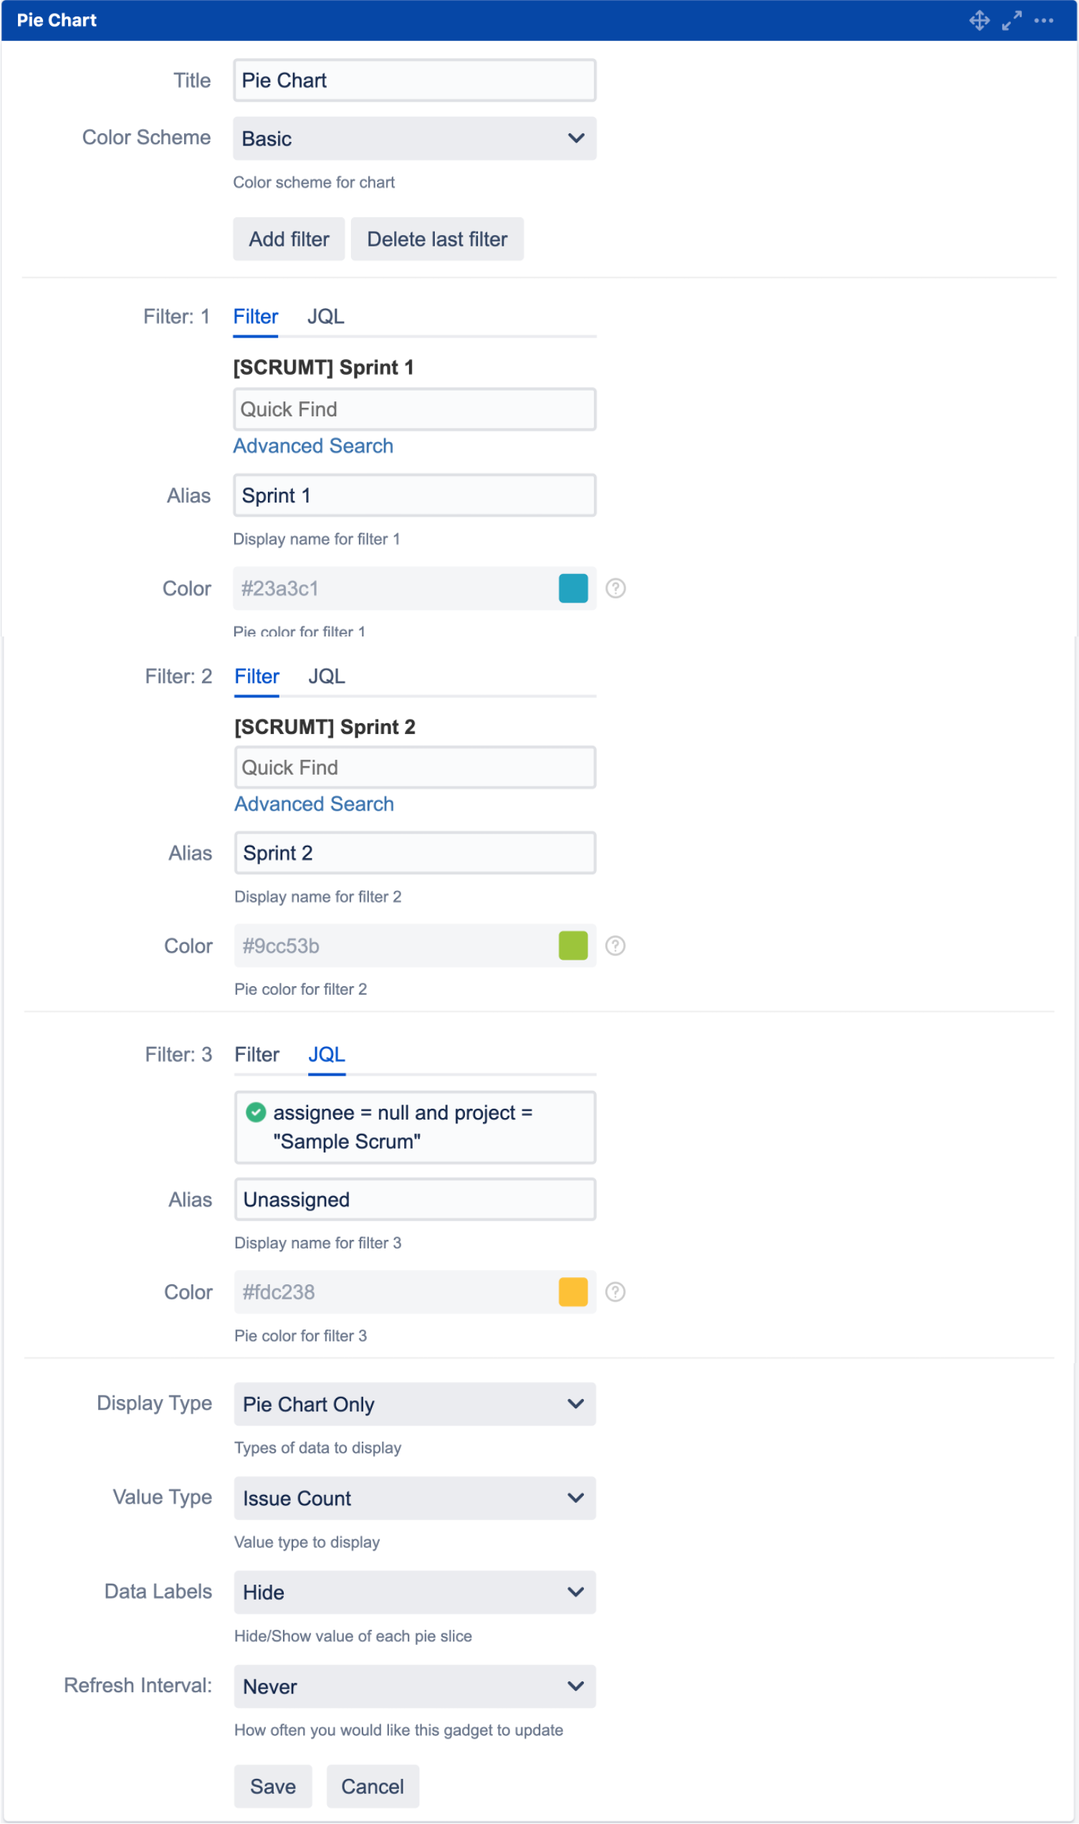Expand the Display Type dropdown

pyautogui.click(x=414, y=1403)
